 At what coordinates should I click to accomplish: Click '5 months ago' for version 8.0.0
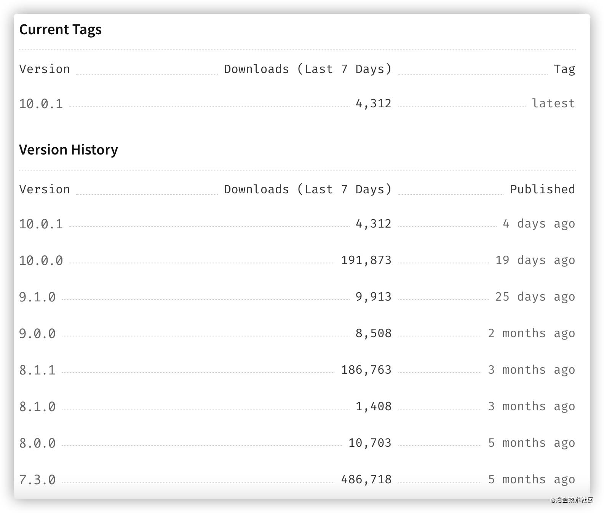532,443
